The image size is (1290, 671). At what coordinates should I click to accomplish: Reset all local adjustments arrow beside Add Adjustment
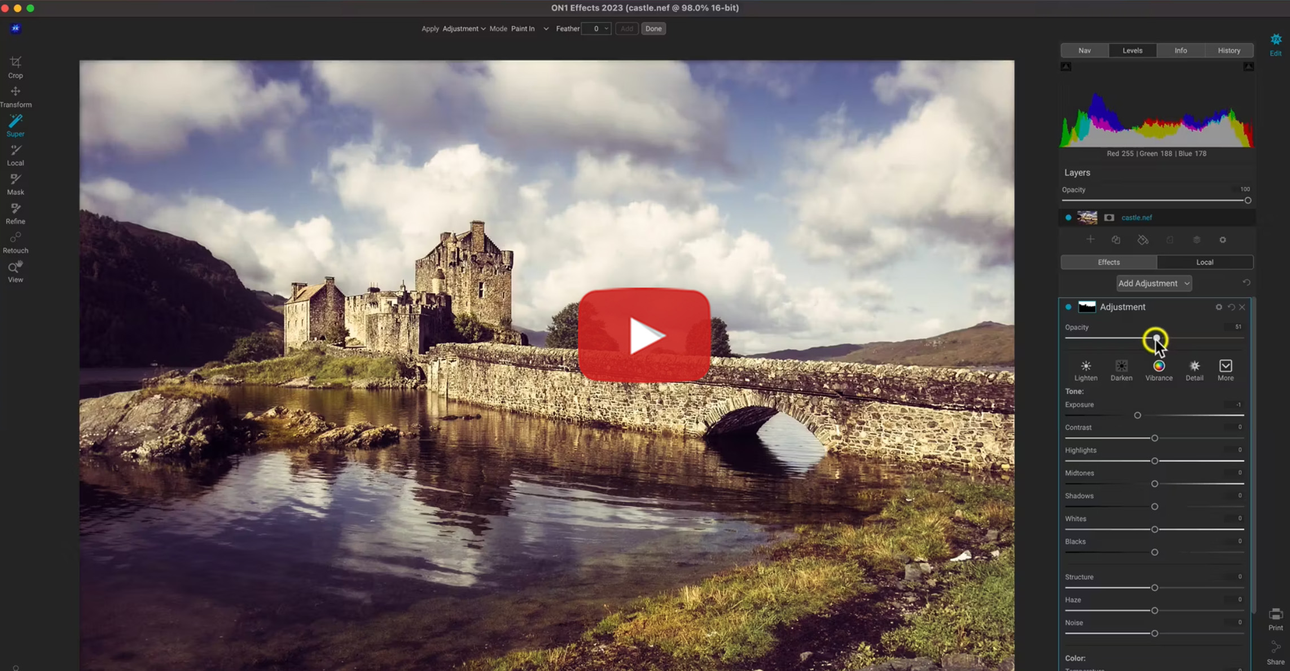[1247, 282]
